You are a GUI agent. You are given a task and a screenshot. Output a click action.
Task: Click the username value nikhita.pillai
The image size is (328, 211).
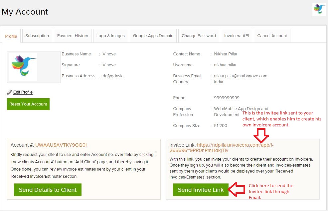pyautogui.click(x=225, y=65)
